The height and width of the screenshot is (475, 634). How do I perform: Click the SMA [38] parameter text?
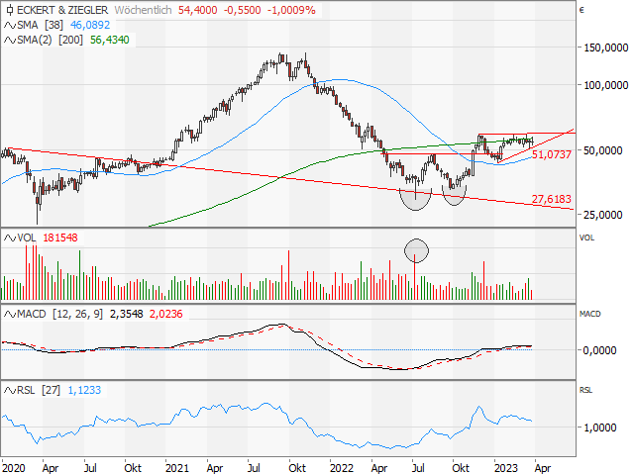click(x=53, y=25)
